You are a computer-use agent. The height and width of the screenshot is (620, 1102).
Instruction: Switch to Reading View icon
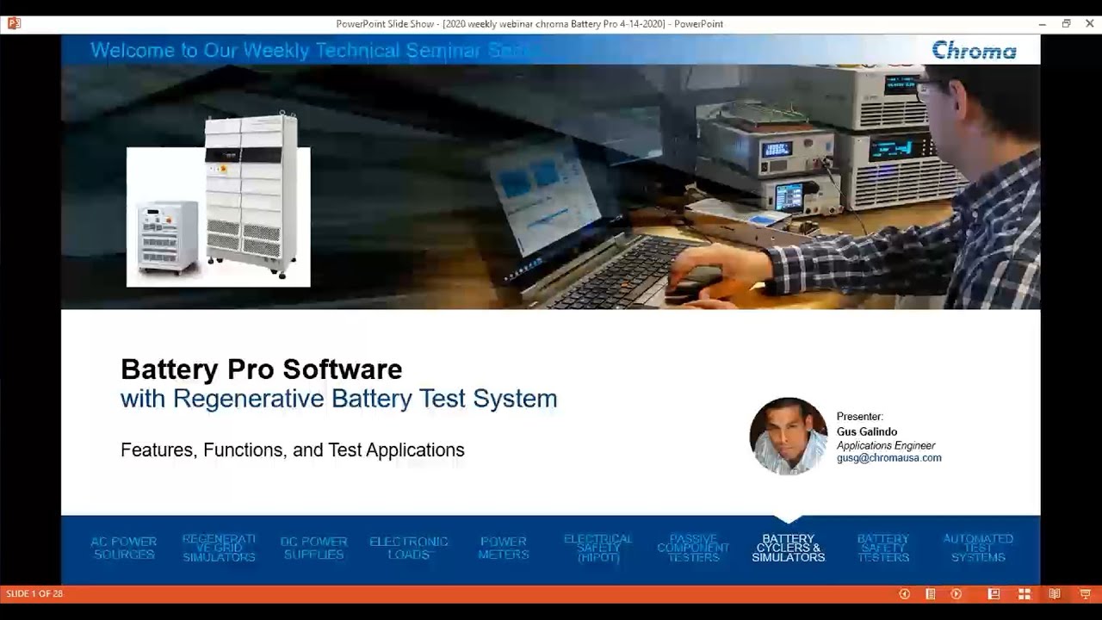[1055, 594]
